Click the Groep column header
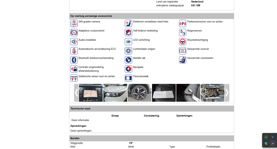 tap(115, 116)
